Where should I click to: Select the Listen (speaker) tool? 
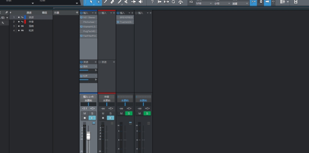tap(141, 2)
